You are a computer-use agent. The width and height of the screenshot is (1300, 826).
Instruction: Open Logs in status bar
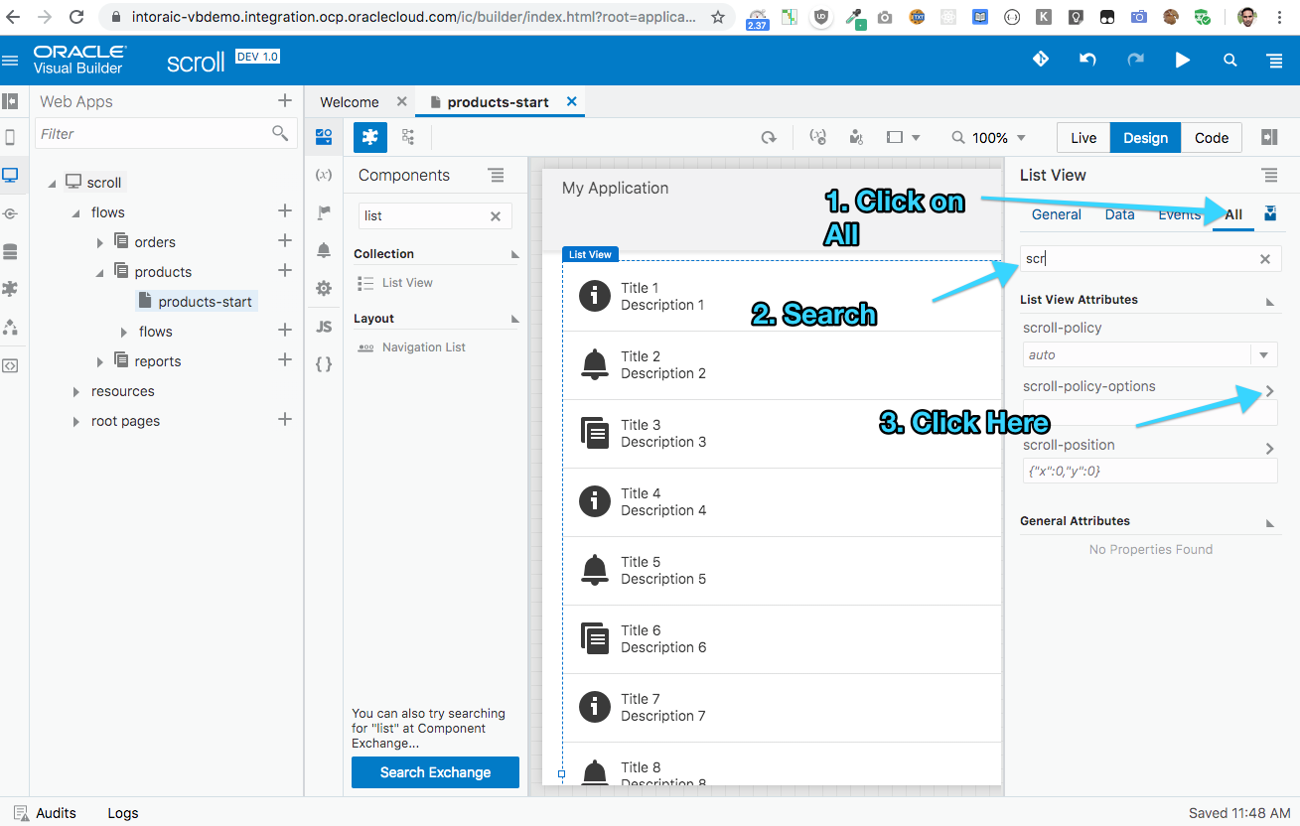pos(123,812)
